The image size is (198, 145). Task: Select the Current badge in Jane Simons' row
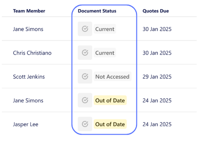coord(105,29)
